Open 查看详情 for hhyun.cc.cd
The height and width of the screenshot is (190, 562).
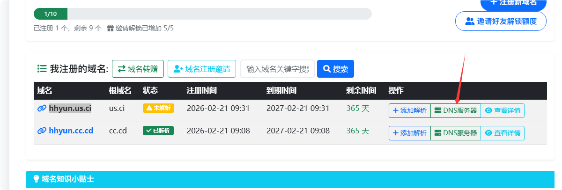pos(503,133)
